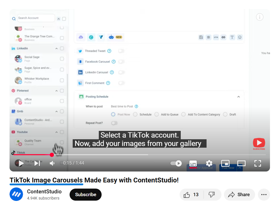Open the upload media cloud icon

click(x=81, y=37)
